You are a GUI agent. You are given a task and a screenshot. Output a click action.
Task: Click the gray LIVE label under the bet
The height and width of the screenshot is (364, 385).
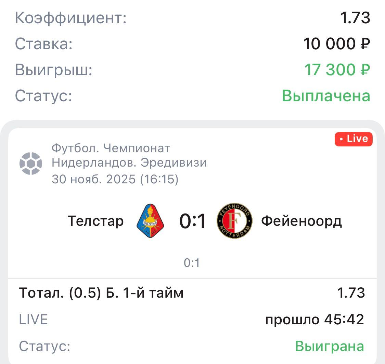coord(34,320)
